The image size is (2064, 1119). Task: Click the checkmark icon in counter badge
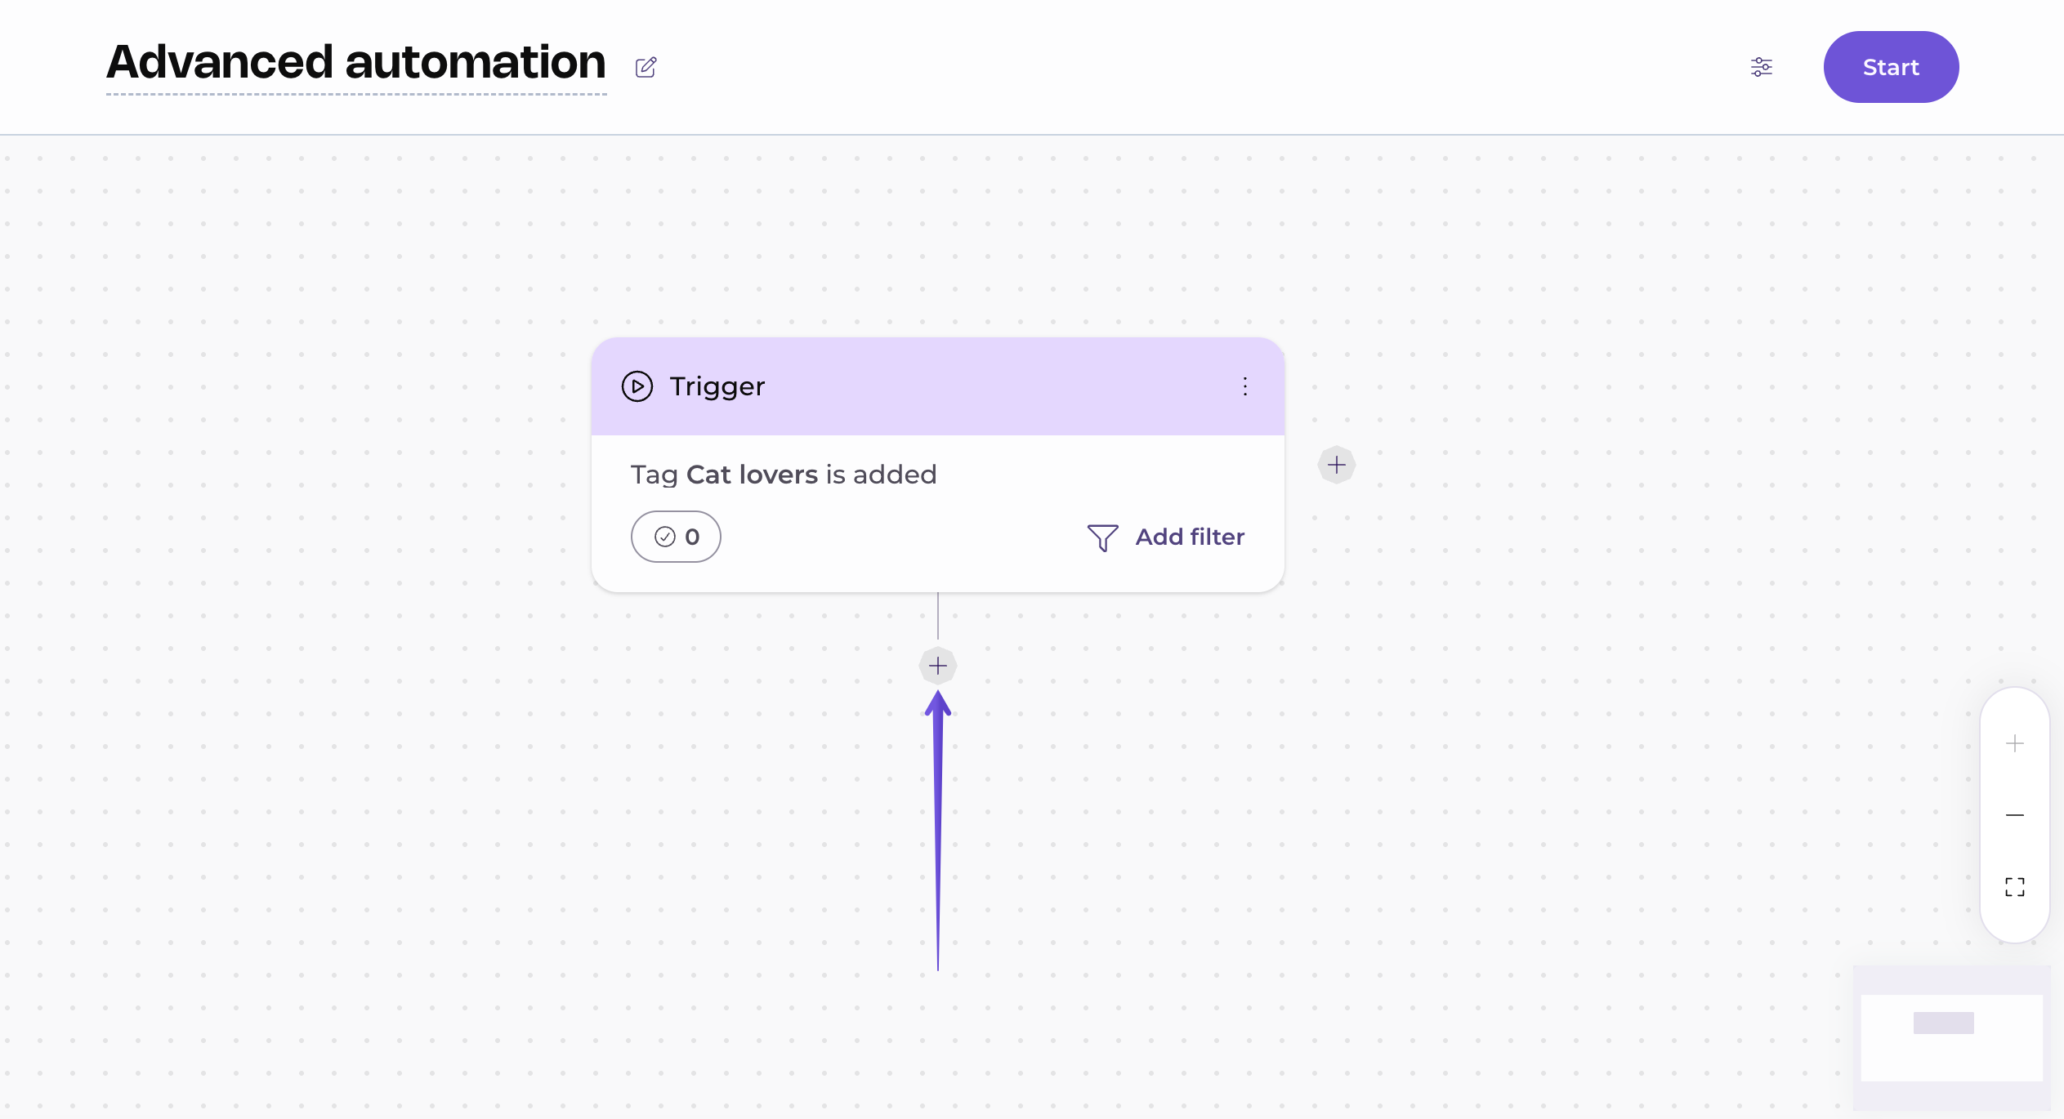click(x=665, y=537)
